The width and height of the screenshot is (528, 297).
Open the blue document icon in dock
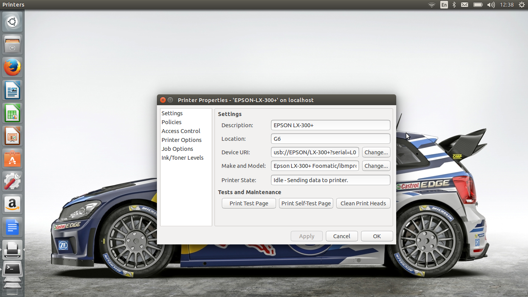coord(12,227)
